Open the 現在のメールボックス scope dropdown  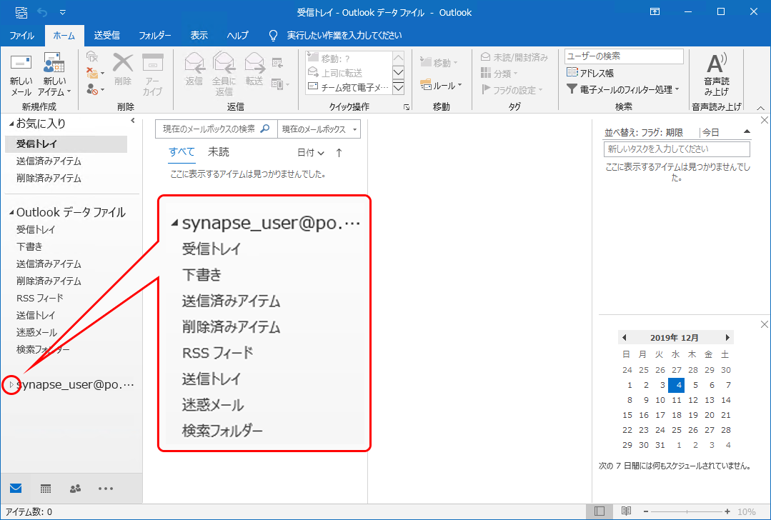[x=319, y=129]
